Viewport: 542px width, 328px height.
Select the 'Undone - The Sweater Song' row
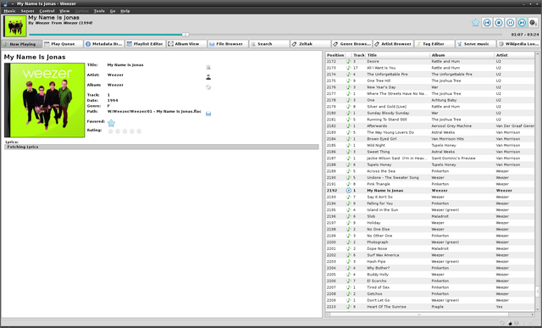pos(430,177)
